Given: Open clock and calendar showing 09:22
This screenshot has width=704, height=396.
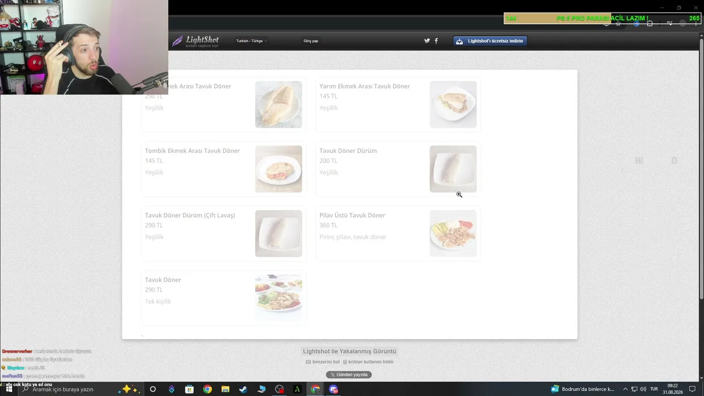Looking at the screenshot, I should (673, 389).
